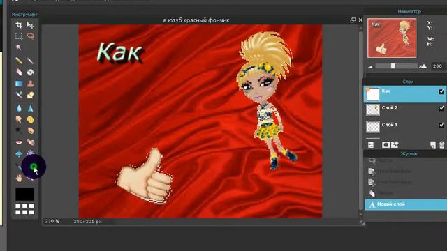Hide layer Слой 2
The height and width of the screenshot is (251, 447).
(x=441, y=108)
